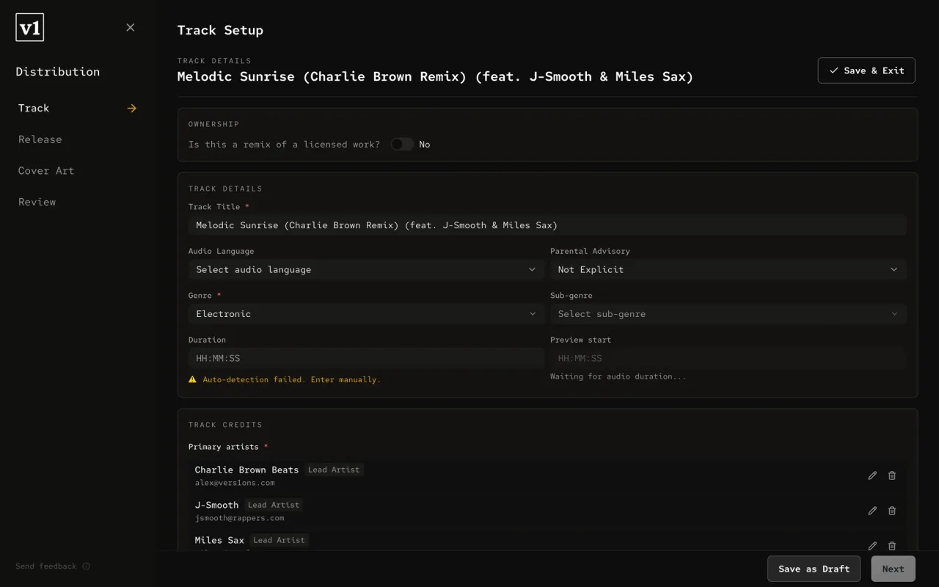Click the Lead Artist tag beside J-Smooth

pos(274,505)
